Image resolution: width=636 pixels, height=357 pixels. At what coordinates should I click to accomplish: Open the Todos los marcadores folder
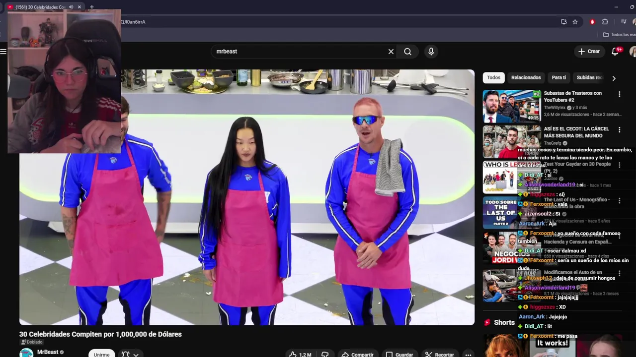(x=619, y=35)
